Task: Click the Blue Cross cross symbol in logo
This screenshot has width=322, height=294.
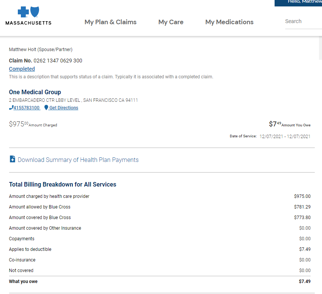Action: 23,12
